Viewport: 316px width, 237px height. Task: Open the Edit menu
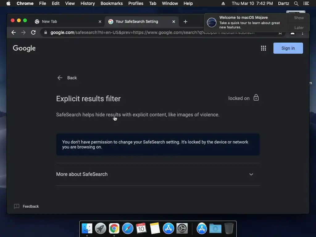[56, 3]
